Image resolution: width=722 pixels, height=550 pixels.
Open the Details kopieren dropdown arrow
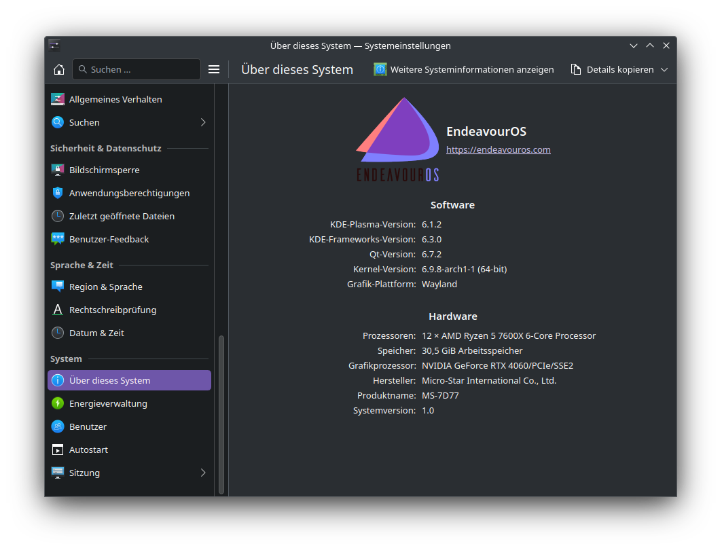664,69
